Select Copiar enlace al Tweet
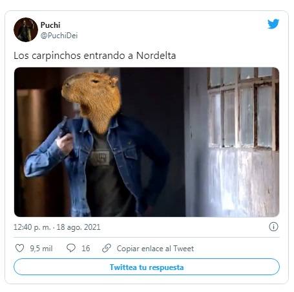Image resolution: width=294 pixels, height=292 pixels. (155, 249)
